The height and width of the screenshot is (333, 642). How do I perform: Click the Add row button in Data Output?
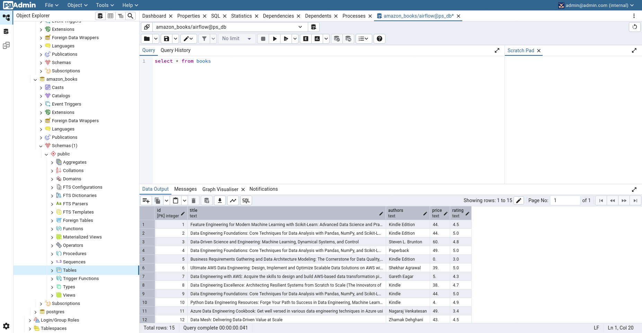click(x=146, y=200)
